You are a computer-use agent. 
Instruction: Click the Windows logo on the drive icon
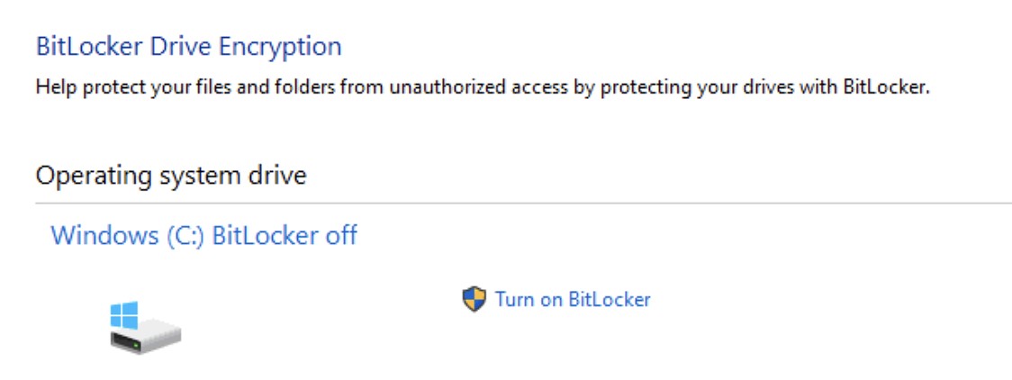124,315
